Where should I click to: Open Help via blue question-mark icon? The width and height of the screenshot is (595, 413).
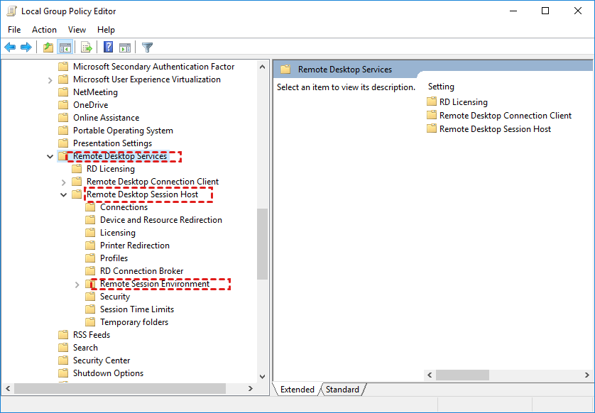click(x=108, y=47)
